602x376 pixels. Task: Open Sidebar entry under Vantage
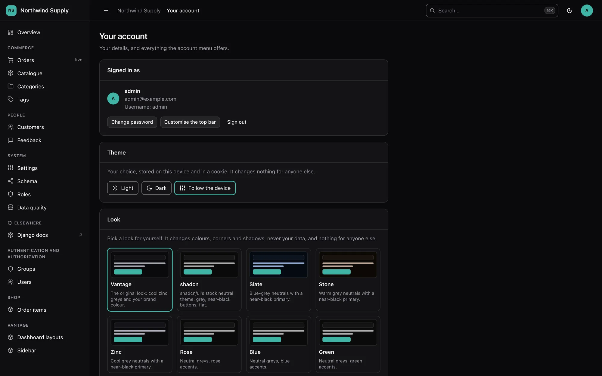(x=45, y=350)
